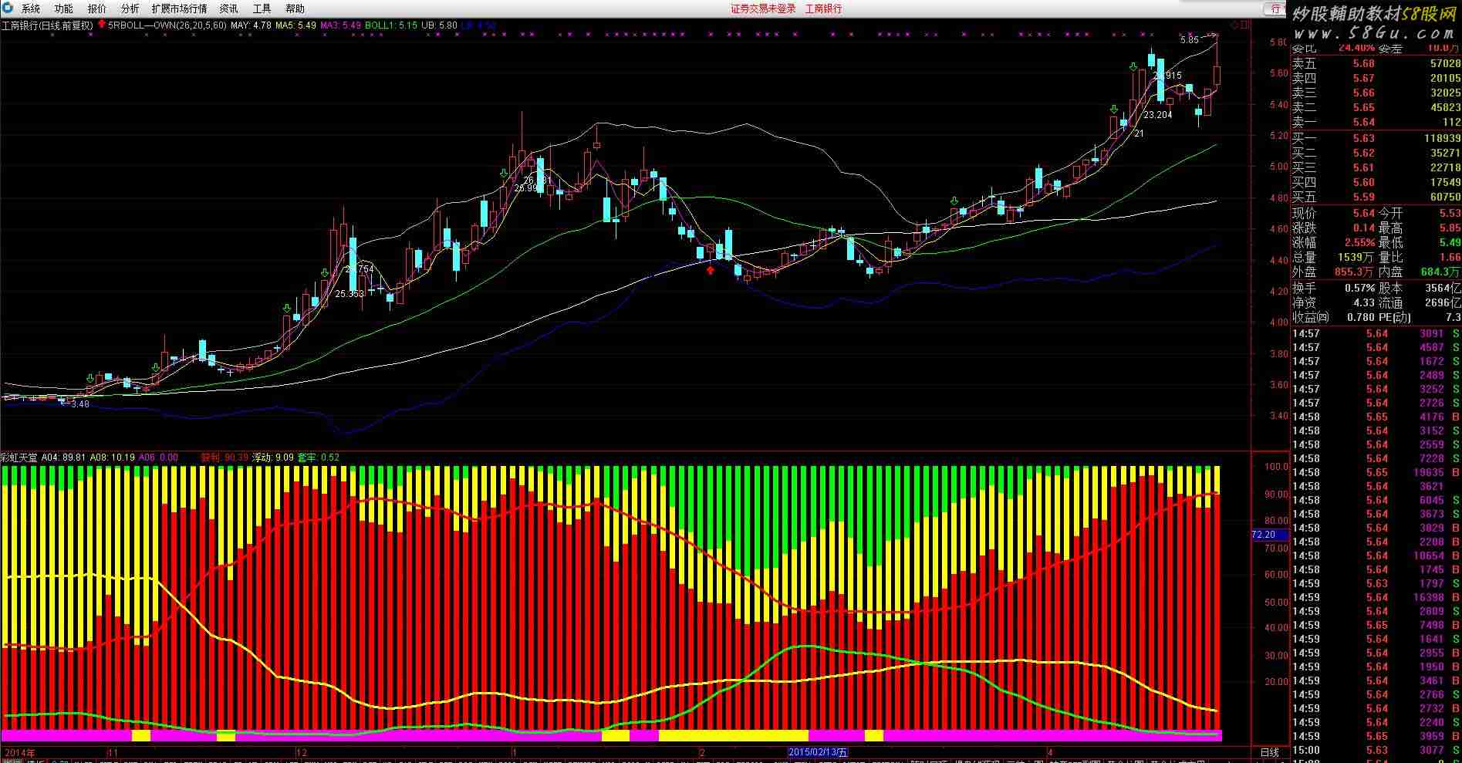This screenshot has width=1462, height=763.
Task: Click the MAY: 4.78 value label
Action: pyautogui.click(x=251, y=25)
